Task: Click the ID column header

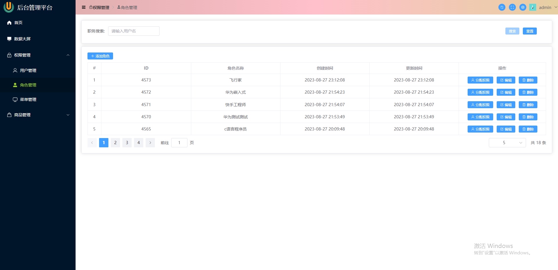Action: coord(146,68)
